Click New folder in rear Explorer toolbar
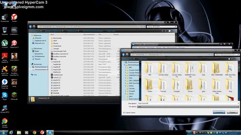This screenshot has width=241, height=135. click(111, 31)
